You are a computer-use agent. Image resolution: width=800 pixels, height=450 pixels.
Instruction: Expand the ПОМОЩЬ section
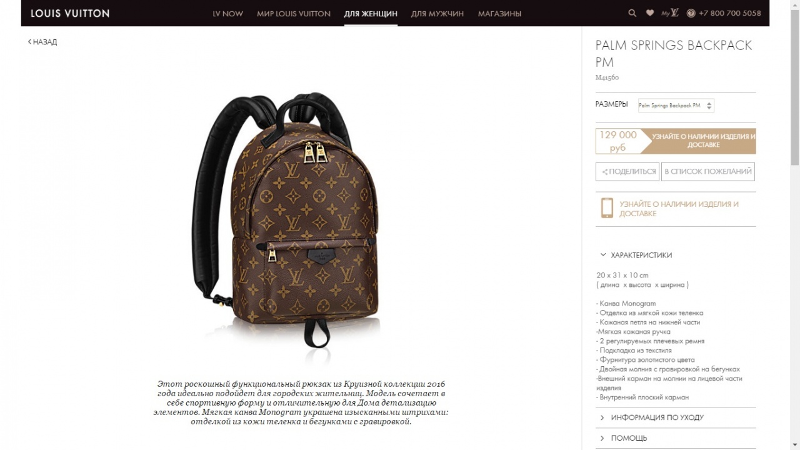[676, 438]
